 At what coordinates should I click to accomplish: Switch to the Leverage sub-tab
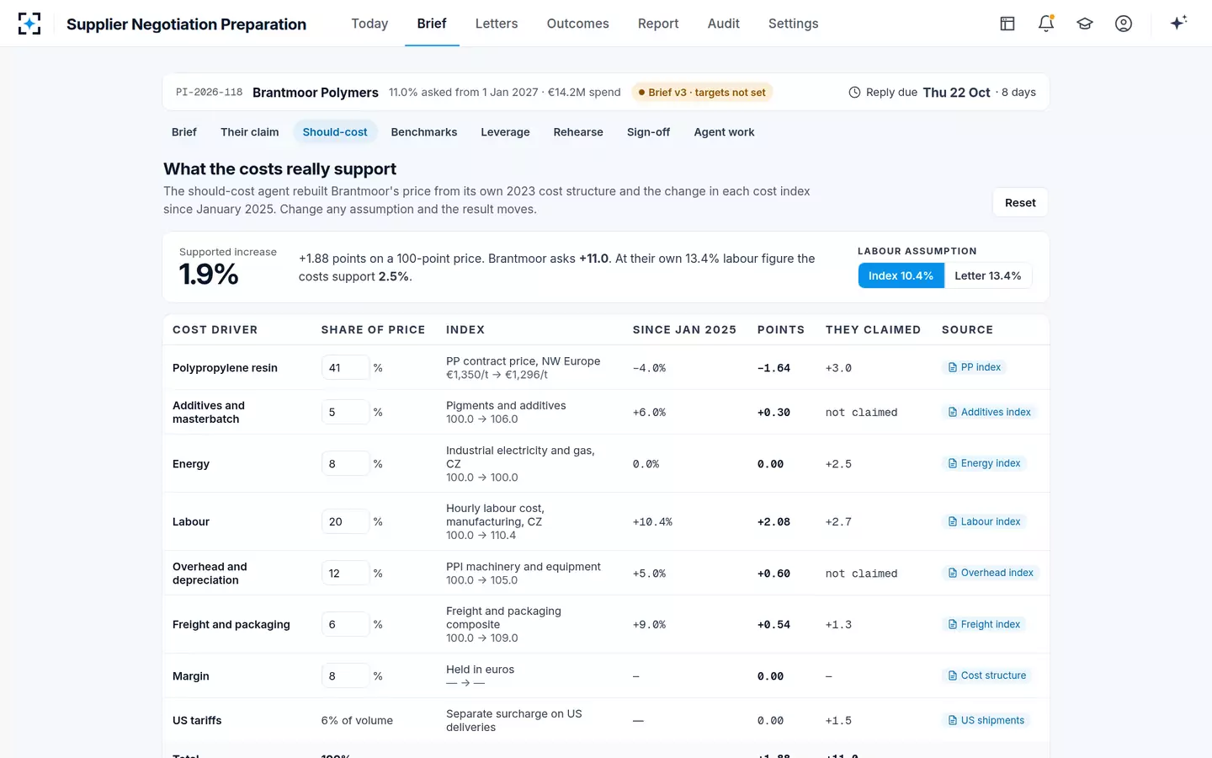coord(505,132)
